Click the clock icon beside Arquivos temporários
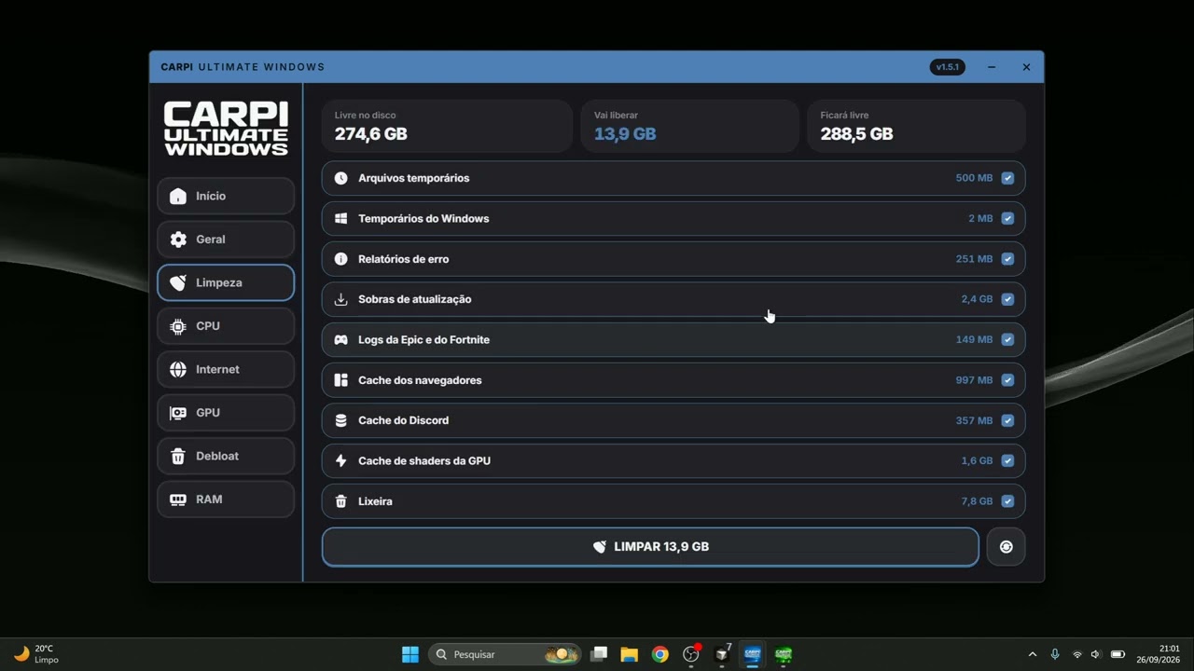 [341, 178]
